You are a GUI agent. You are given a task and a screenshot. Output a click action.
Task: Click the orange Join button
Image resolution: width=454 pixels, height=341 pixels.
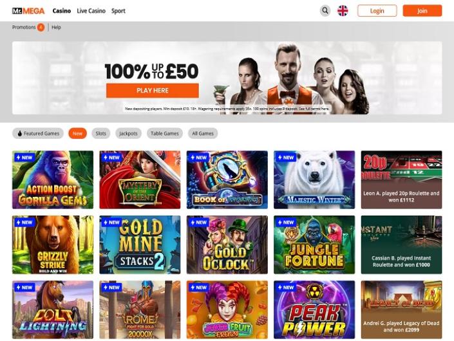(422, 11)
